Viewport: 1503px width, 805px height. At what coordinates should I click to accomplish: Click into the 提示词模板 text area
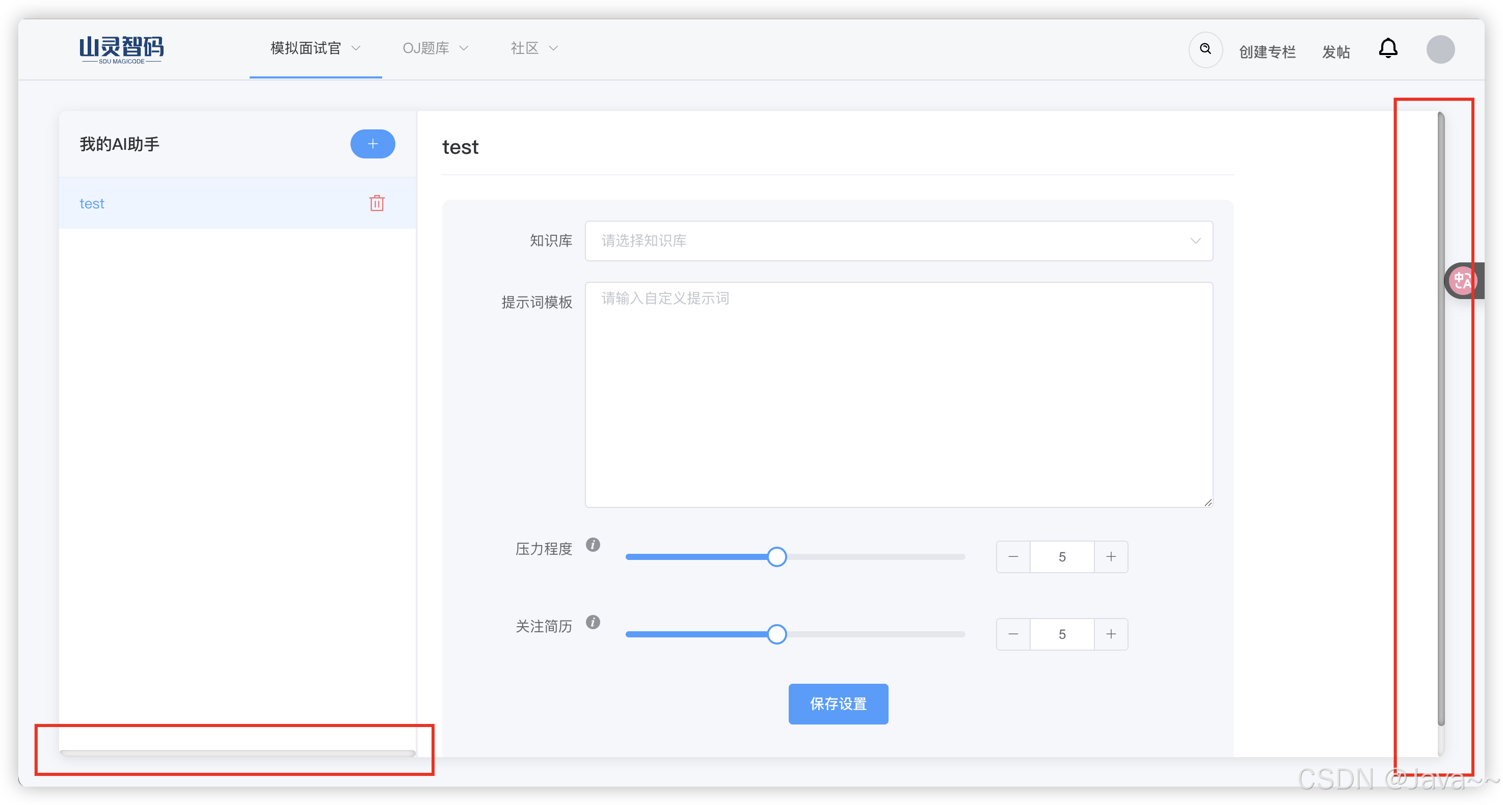coord(899,395)
